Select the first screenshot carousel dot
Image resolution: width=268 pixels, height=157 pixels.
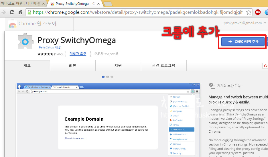click(103, 77)
